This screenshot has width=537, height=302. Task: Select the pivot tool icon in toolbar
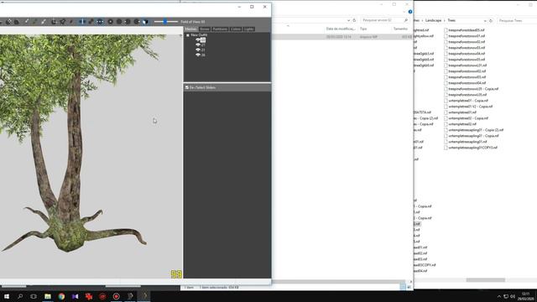coord(63,22)
